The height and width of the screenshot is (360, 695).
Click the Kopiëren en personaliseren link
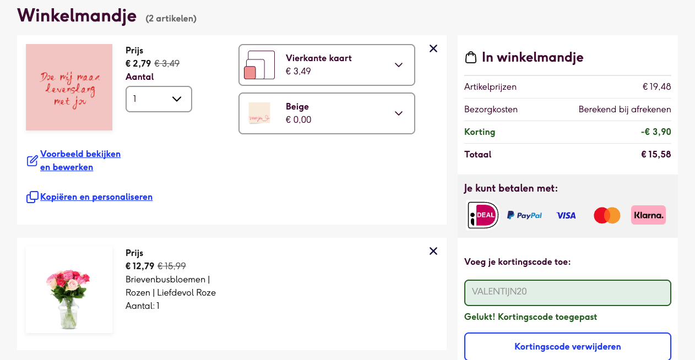[x=96, y=197]
